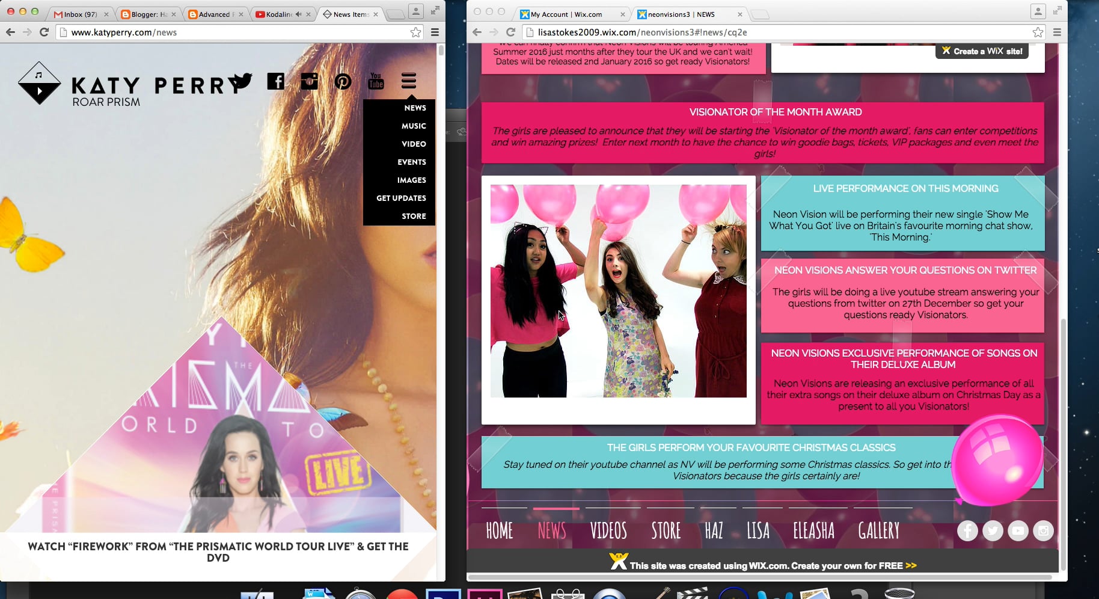Open HOME in Neon Visions navigation
Image resolution: width=1099 pixels, height=599 pixels.
pos(499,530)
